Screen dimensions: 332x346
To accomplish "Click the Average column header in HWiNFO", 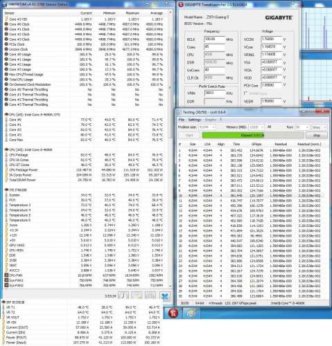I will [x=157, y=13].
